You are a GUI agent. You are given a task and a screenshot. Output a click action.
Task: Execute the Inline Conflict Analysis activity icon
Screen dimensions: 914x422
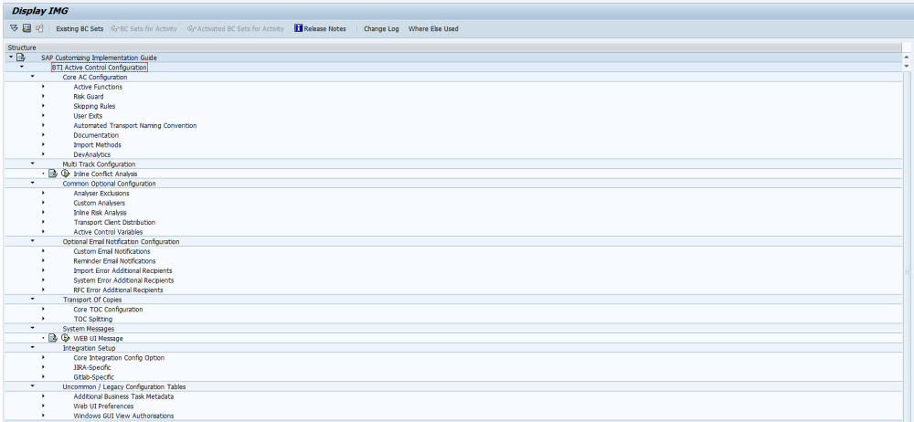click(65, 174)
